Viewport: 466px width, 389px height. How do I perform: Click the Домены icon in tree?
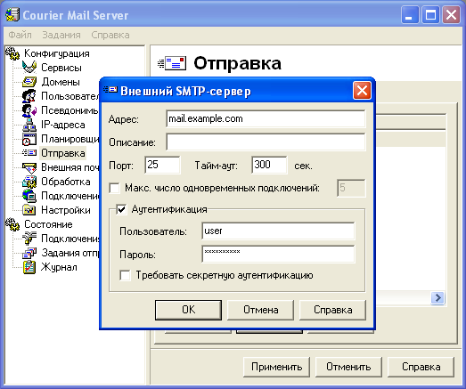point(29,82)
